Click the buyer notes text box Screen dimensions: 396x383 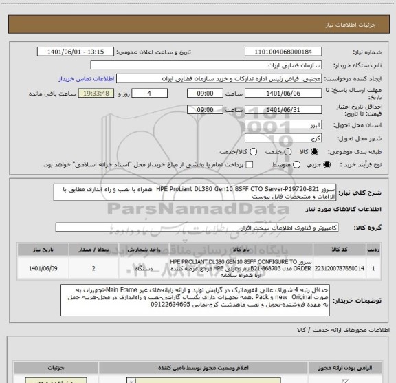click(x=195, y=300)
